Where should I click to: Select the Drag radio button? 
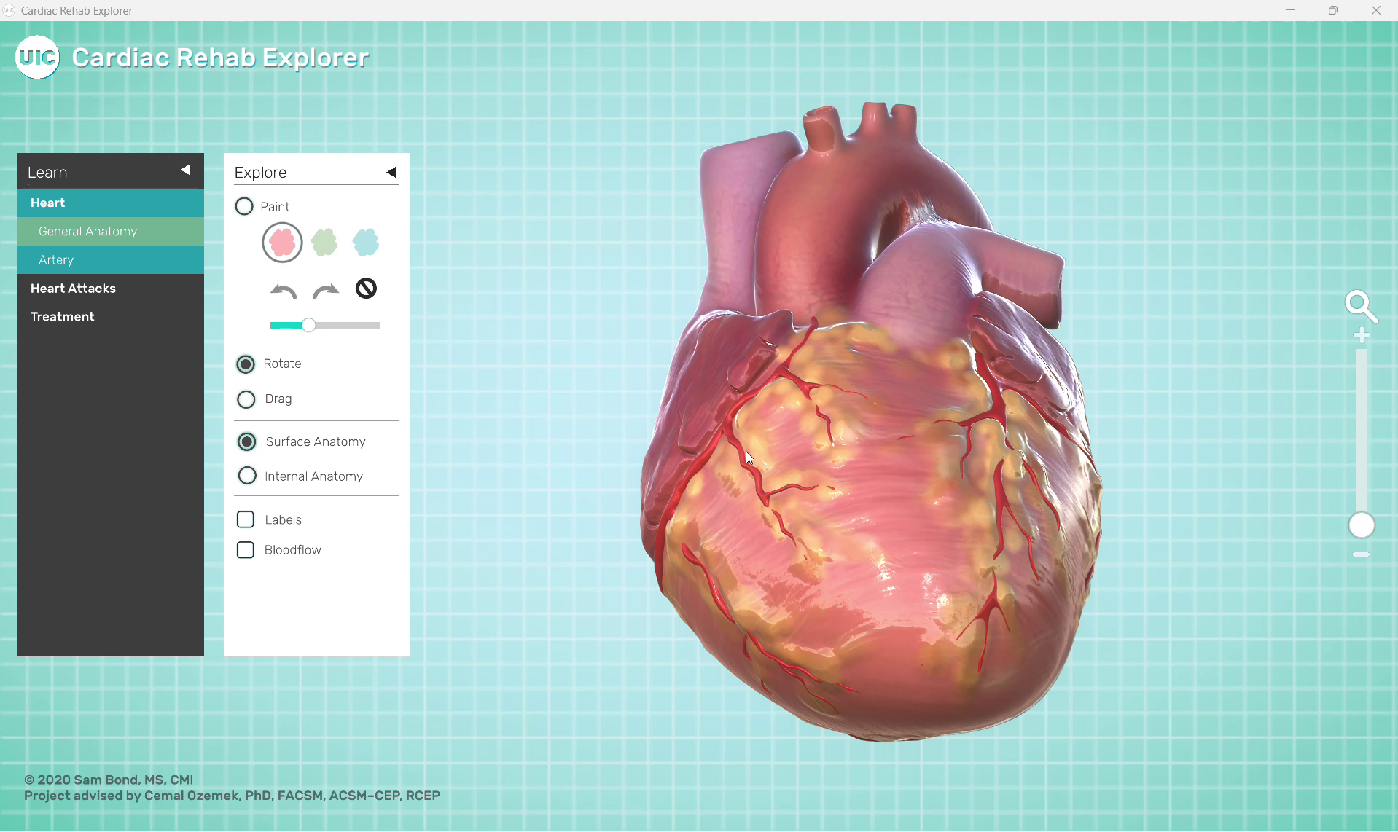[x=246, y=399]
